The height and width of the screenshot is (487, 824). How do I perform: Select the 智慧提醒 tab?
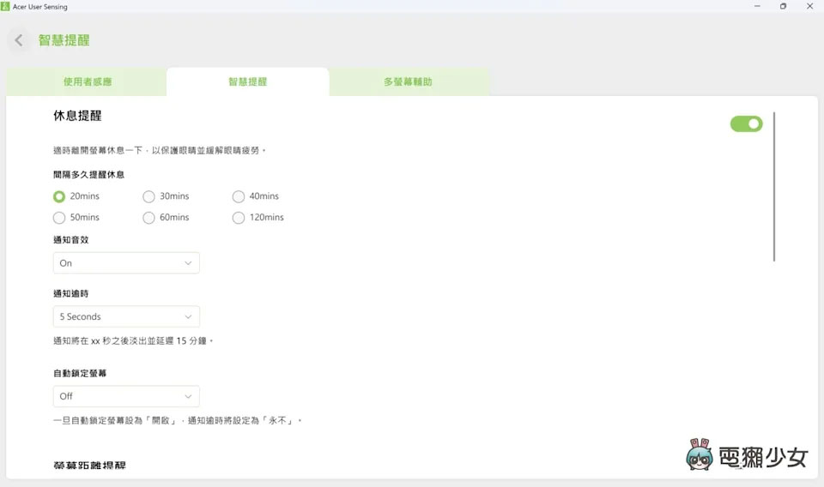click(x=247, y=82)
